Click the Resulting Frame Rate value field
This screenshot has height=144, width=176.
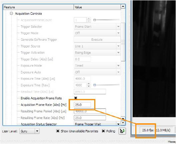click(x=90, y=118)
